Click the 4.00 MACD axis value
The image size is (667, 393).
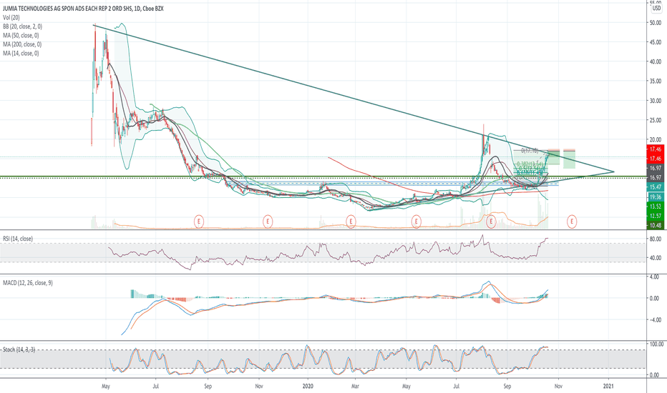tap(654, 277)
